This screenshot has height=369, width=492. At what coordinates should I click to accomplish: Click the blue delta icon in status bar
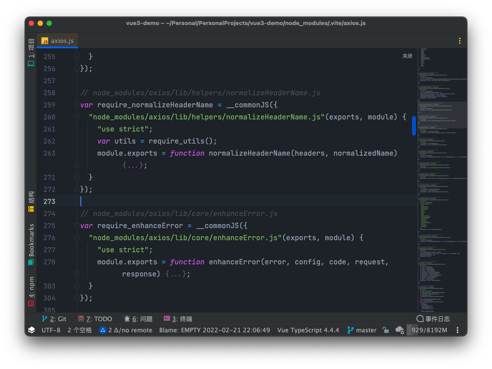pyautogui.click(x=102, y=330)
